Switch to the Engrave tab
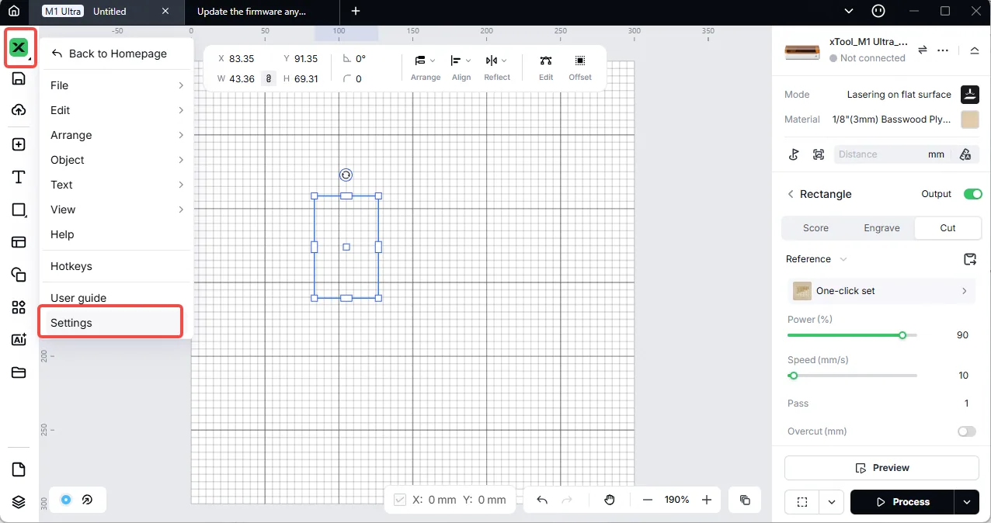Screen dimensions: 991x523 coord(881,228)
